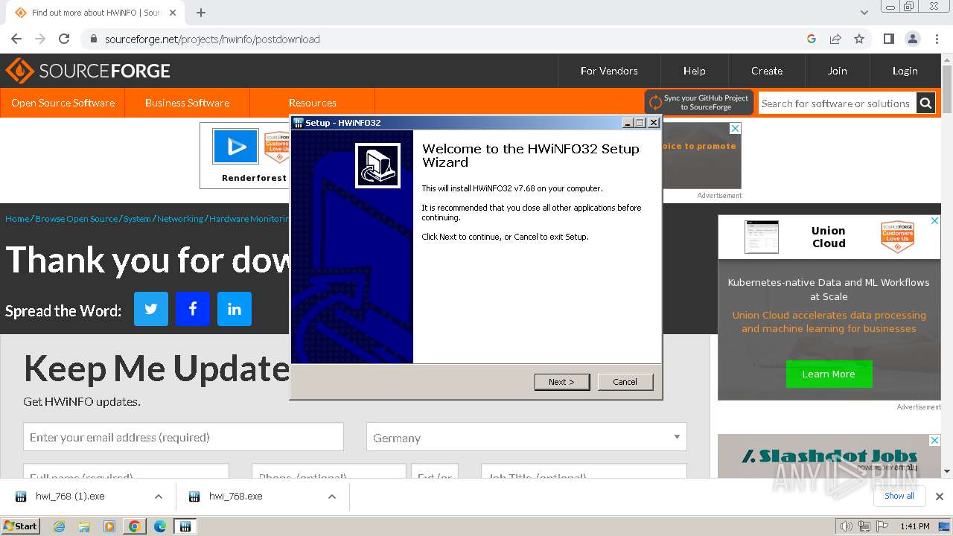
Task: Click the address bar URL
Action: point(212,39)
